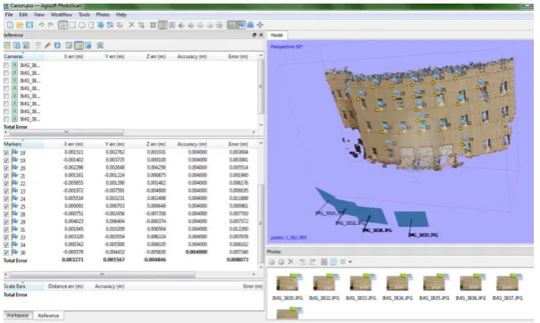Click the X remove icon in Photos toolbar
The height and width of the screenshot is (323, 540).
pyautogui.click(x=291, y=261)
